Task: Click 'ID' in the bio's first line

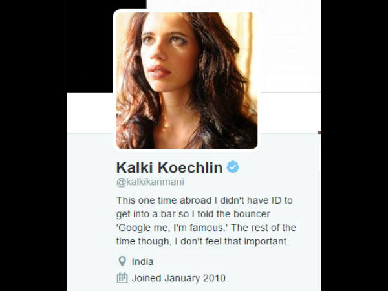Action: click(x=276, y=200)
